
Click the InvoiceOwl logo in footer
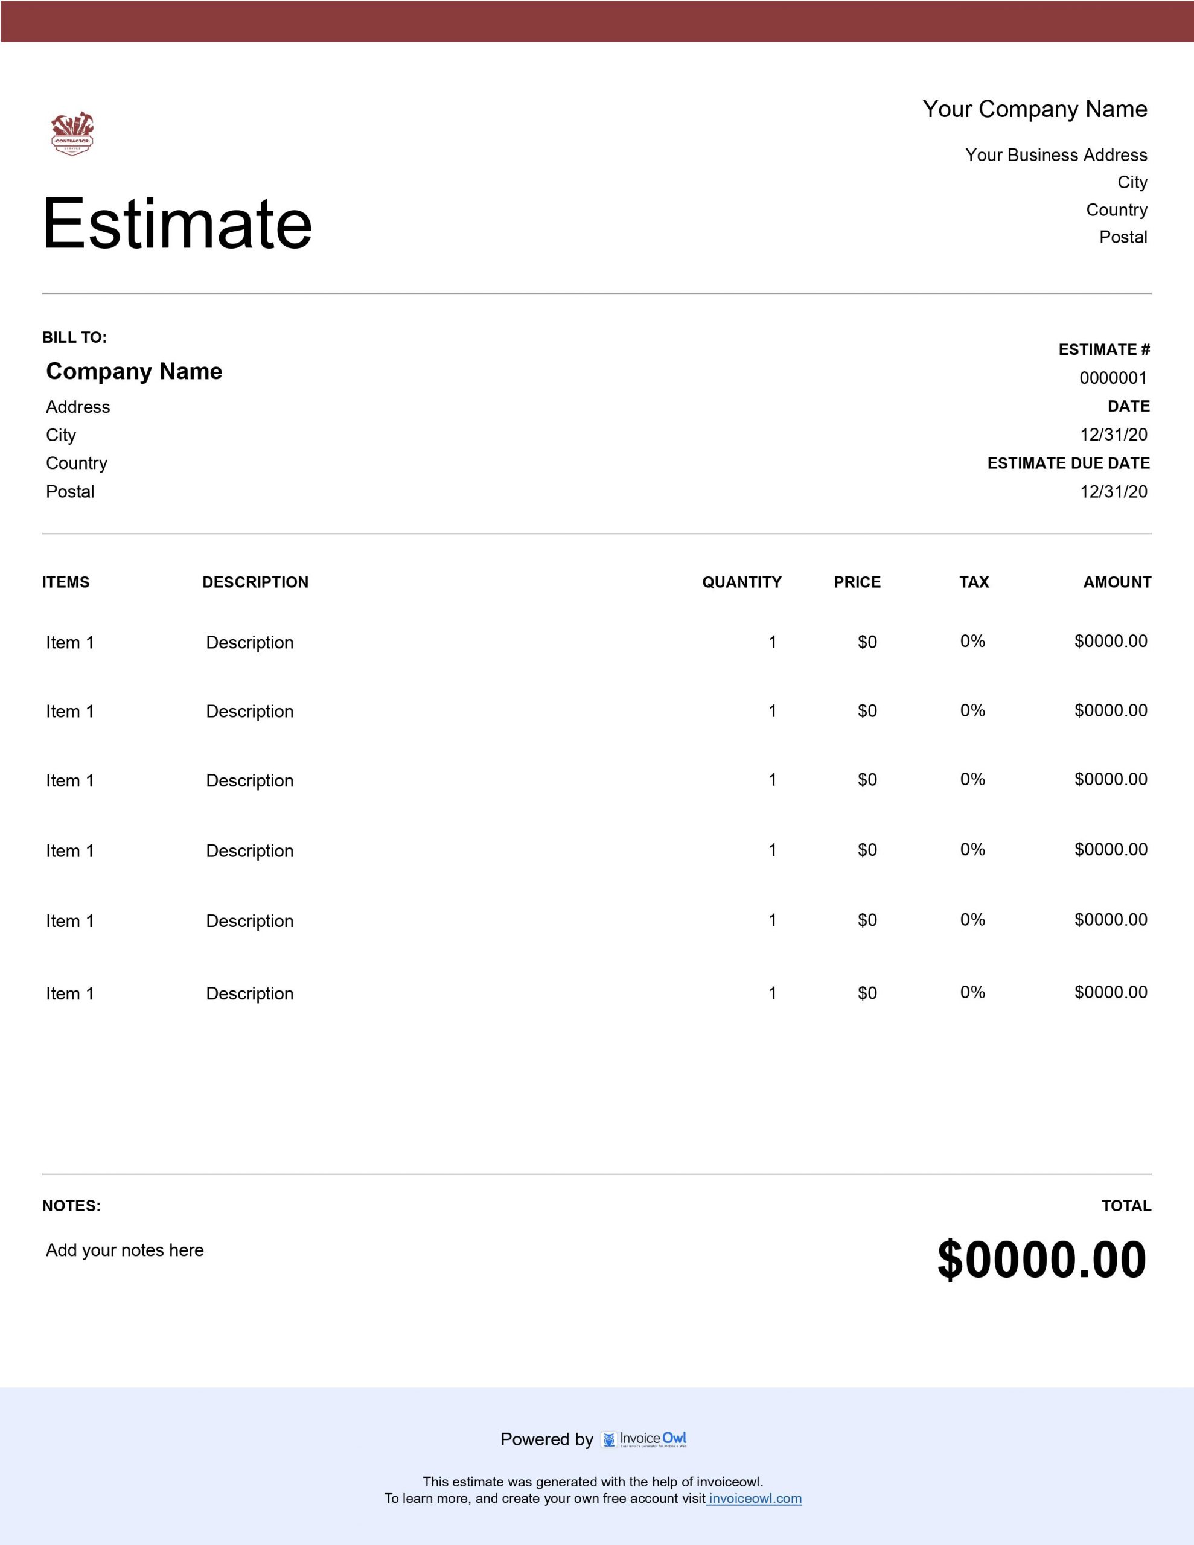(645, 1439)
